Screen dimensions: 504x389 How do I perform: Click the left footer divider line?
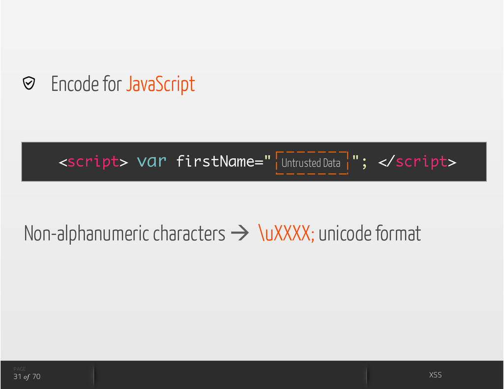[94, 375]
